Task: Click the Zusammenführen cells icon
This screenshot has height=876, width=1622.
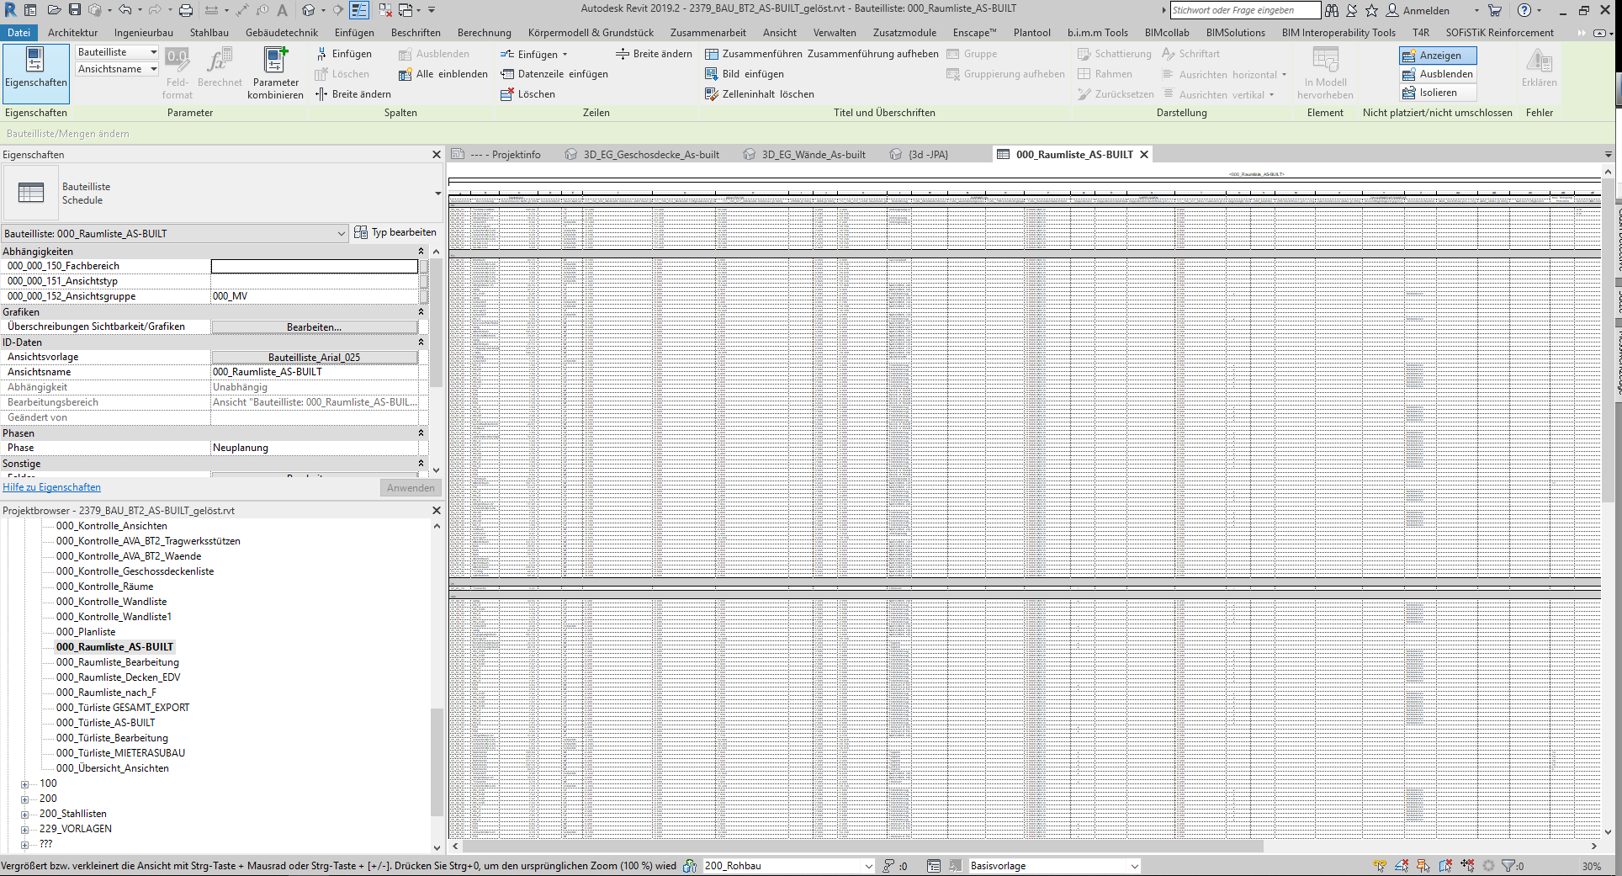Action: (x=712, y=54)
